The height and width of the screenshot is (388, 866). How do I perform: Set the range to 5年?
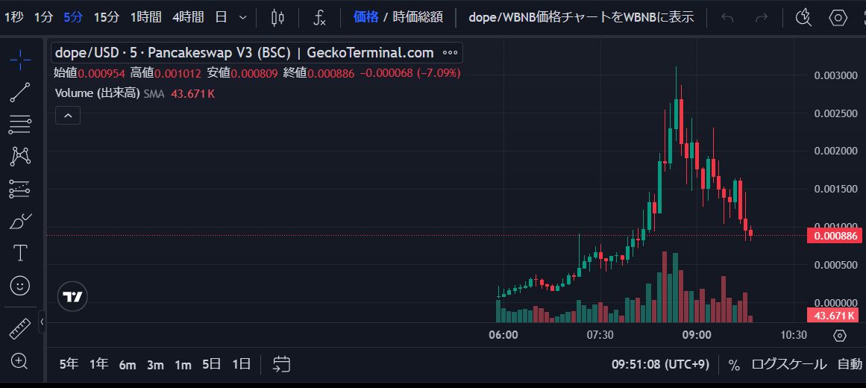69,363
